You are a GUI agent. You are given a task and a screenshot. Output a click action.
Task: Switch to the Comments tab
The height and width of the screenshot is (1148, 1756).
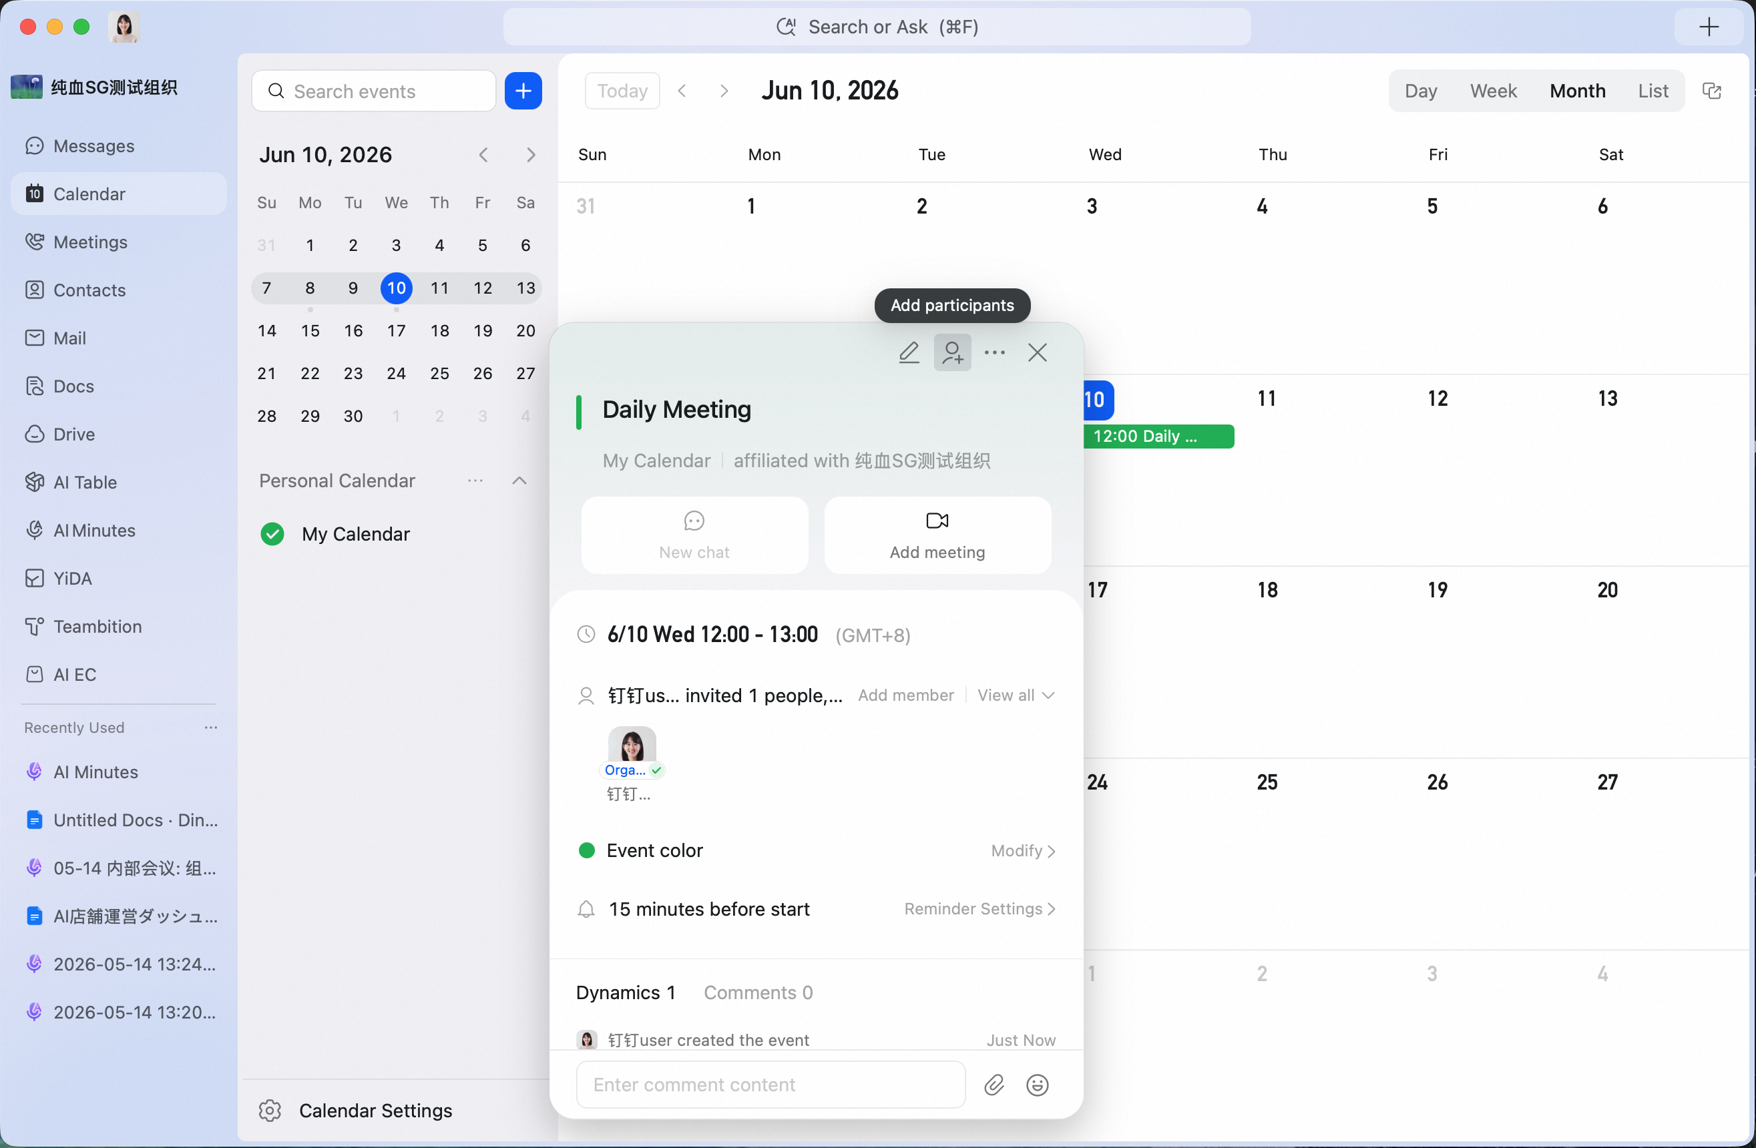(x=758, y=992)
